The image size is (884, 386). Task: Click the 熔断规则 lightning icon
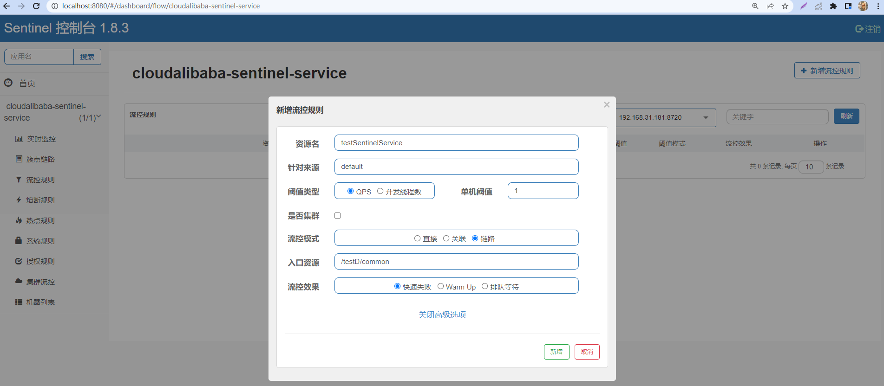19,200
